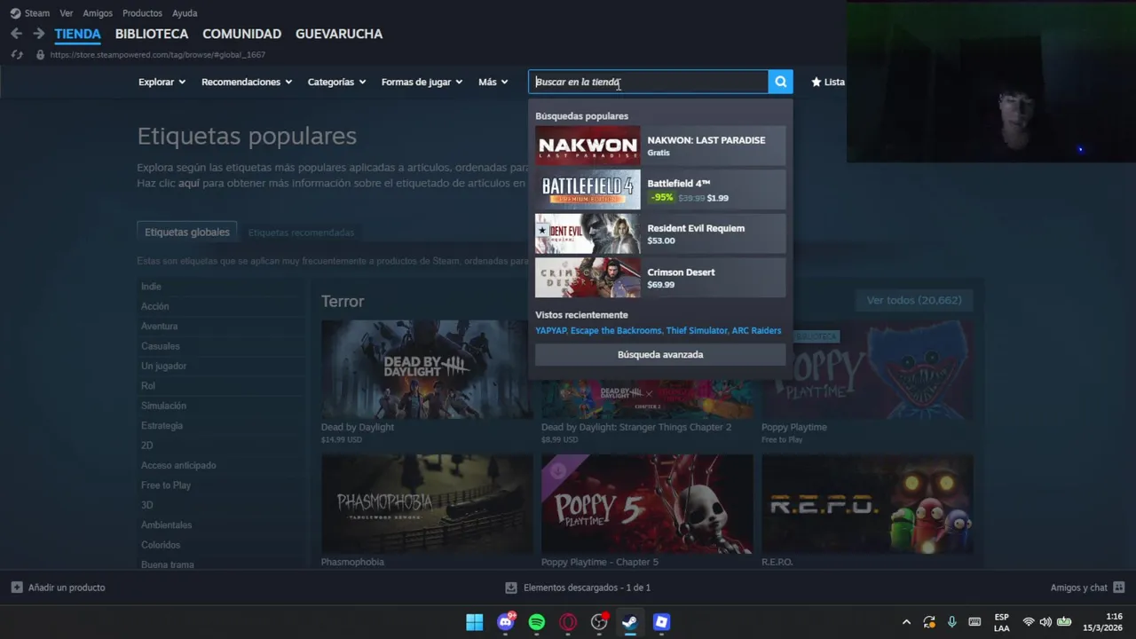Viewport: 1136px width, 639px height.
Task: Open friends chat icon at bottom right
Action: [x=1118, y=588]
